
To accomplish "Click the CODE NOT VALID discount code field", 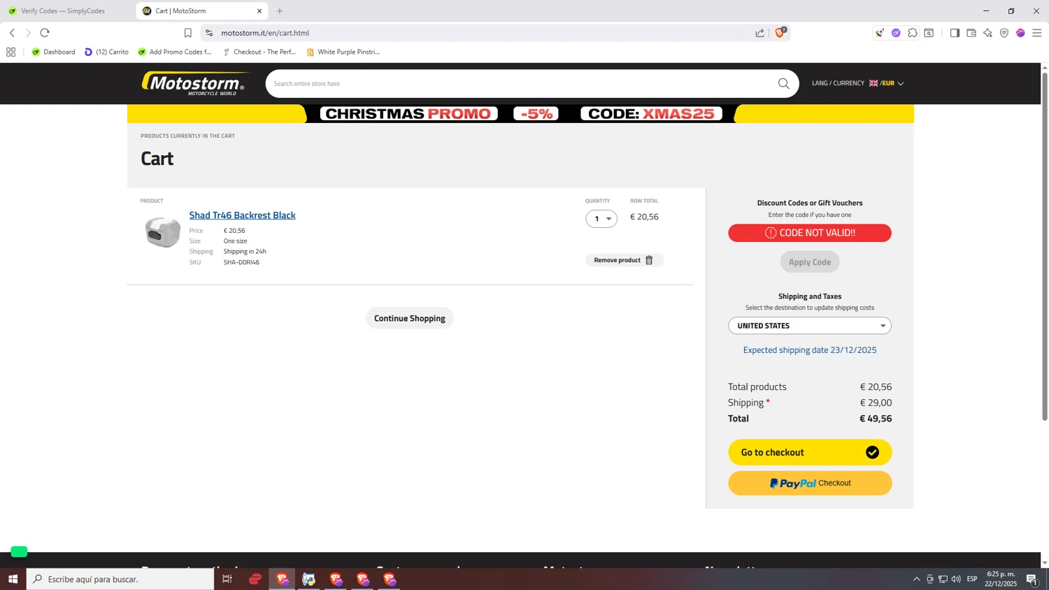I will click(x=810, y=233).
